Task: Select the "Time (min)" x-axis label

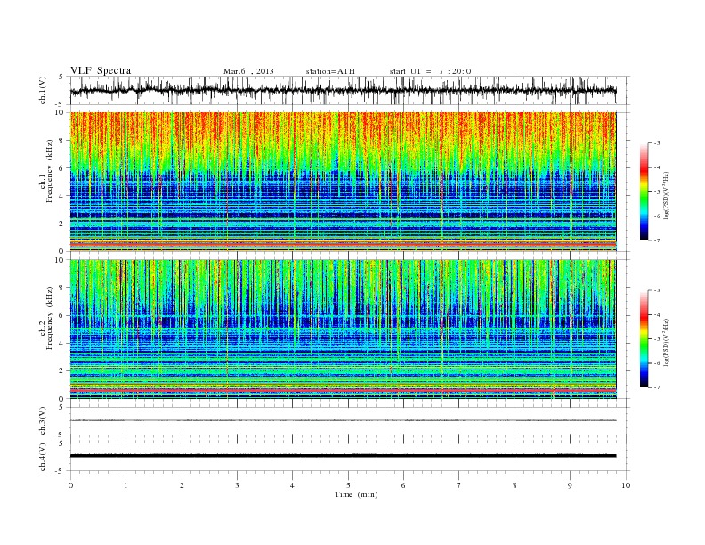Action: (x=356, y=494)
